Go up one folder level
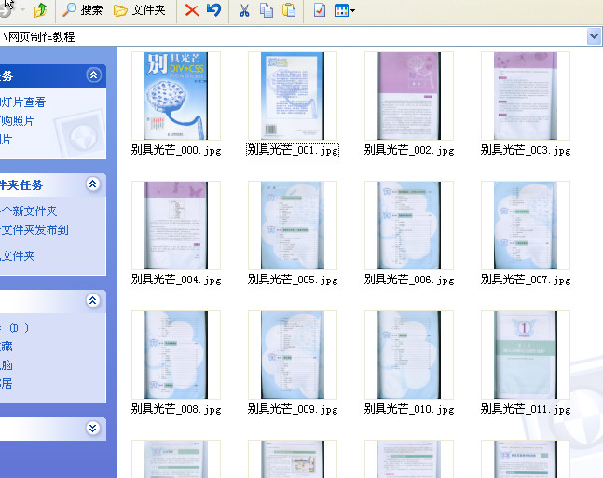Screen dimensions: 603x478 coord(40,10)
